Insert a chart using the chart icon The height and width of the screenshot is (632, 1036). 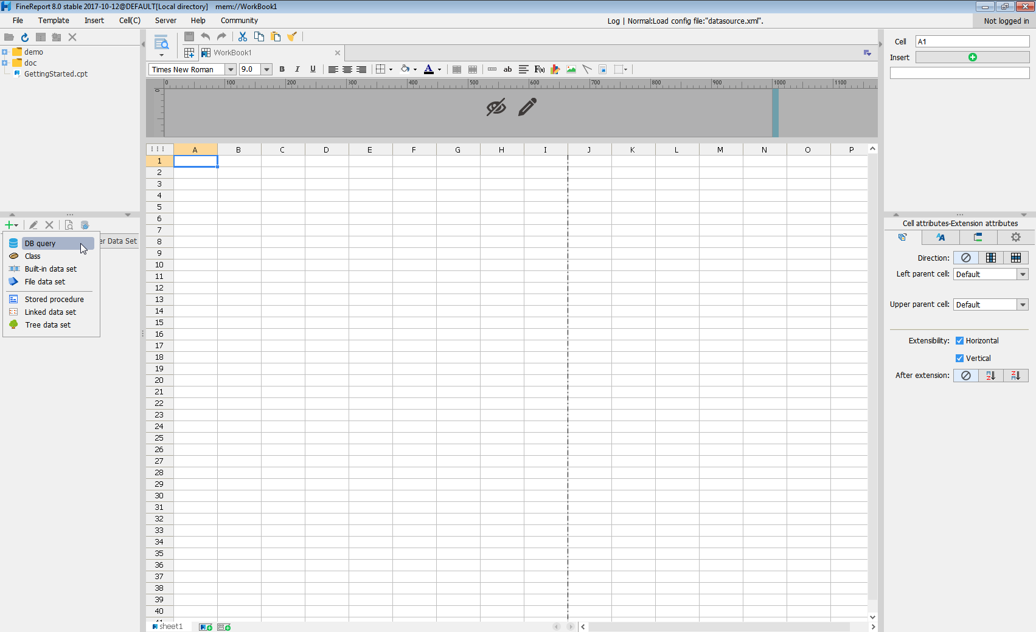tap(555, 69)
